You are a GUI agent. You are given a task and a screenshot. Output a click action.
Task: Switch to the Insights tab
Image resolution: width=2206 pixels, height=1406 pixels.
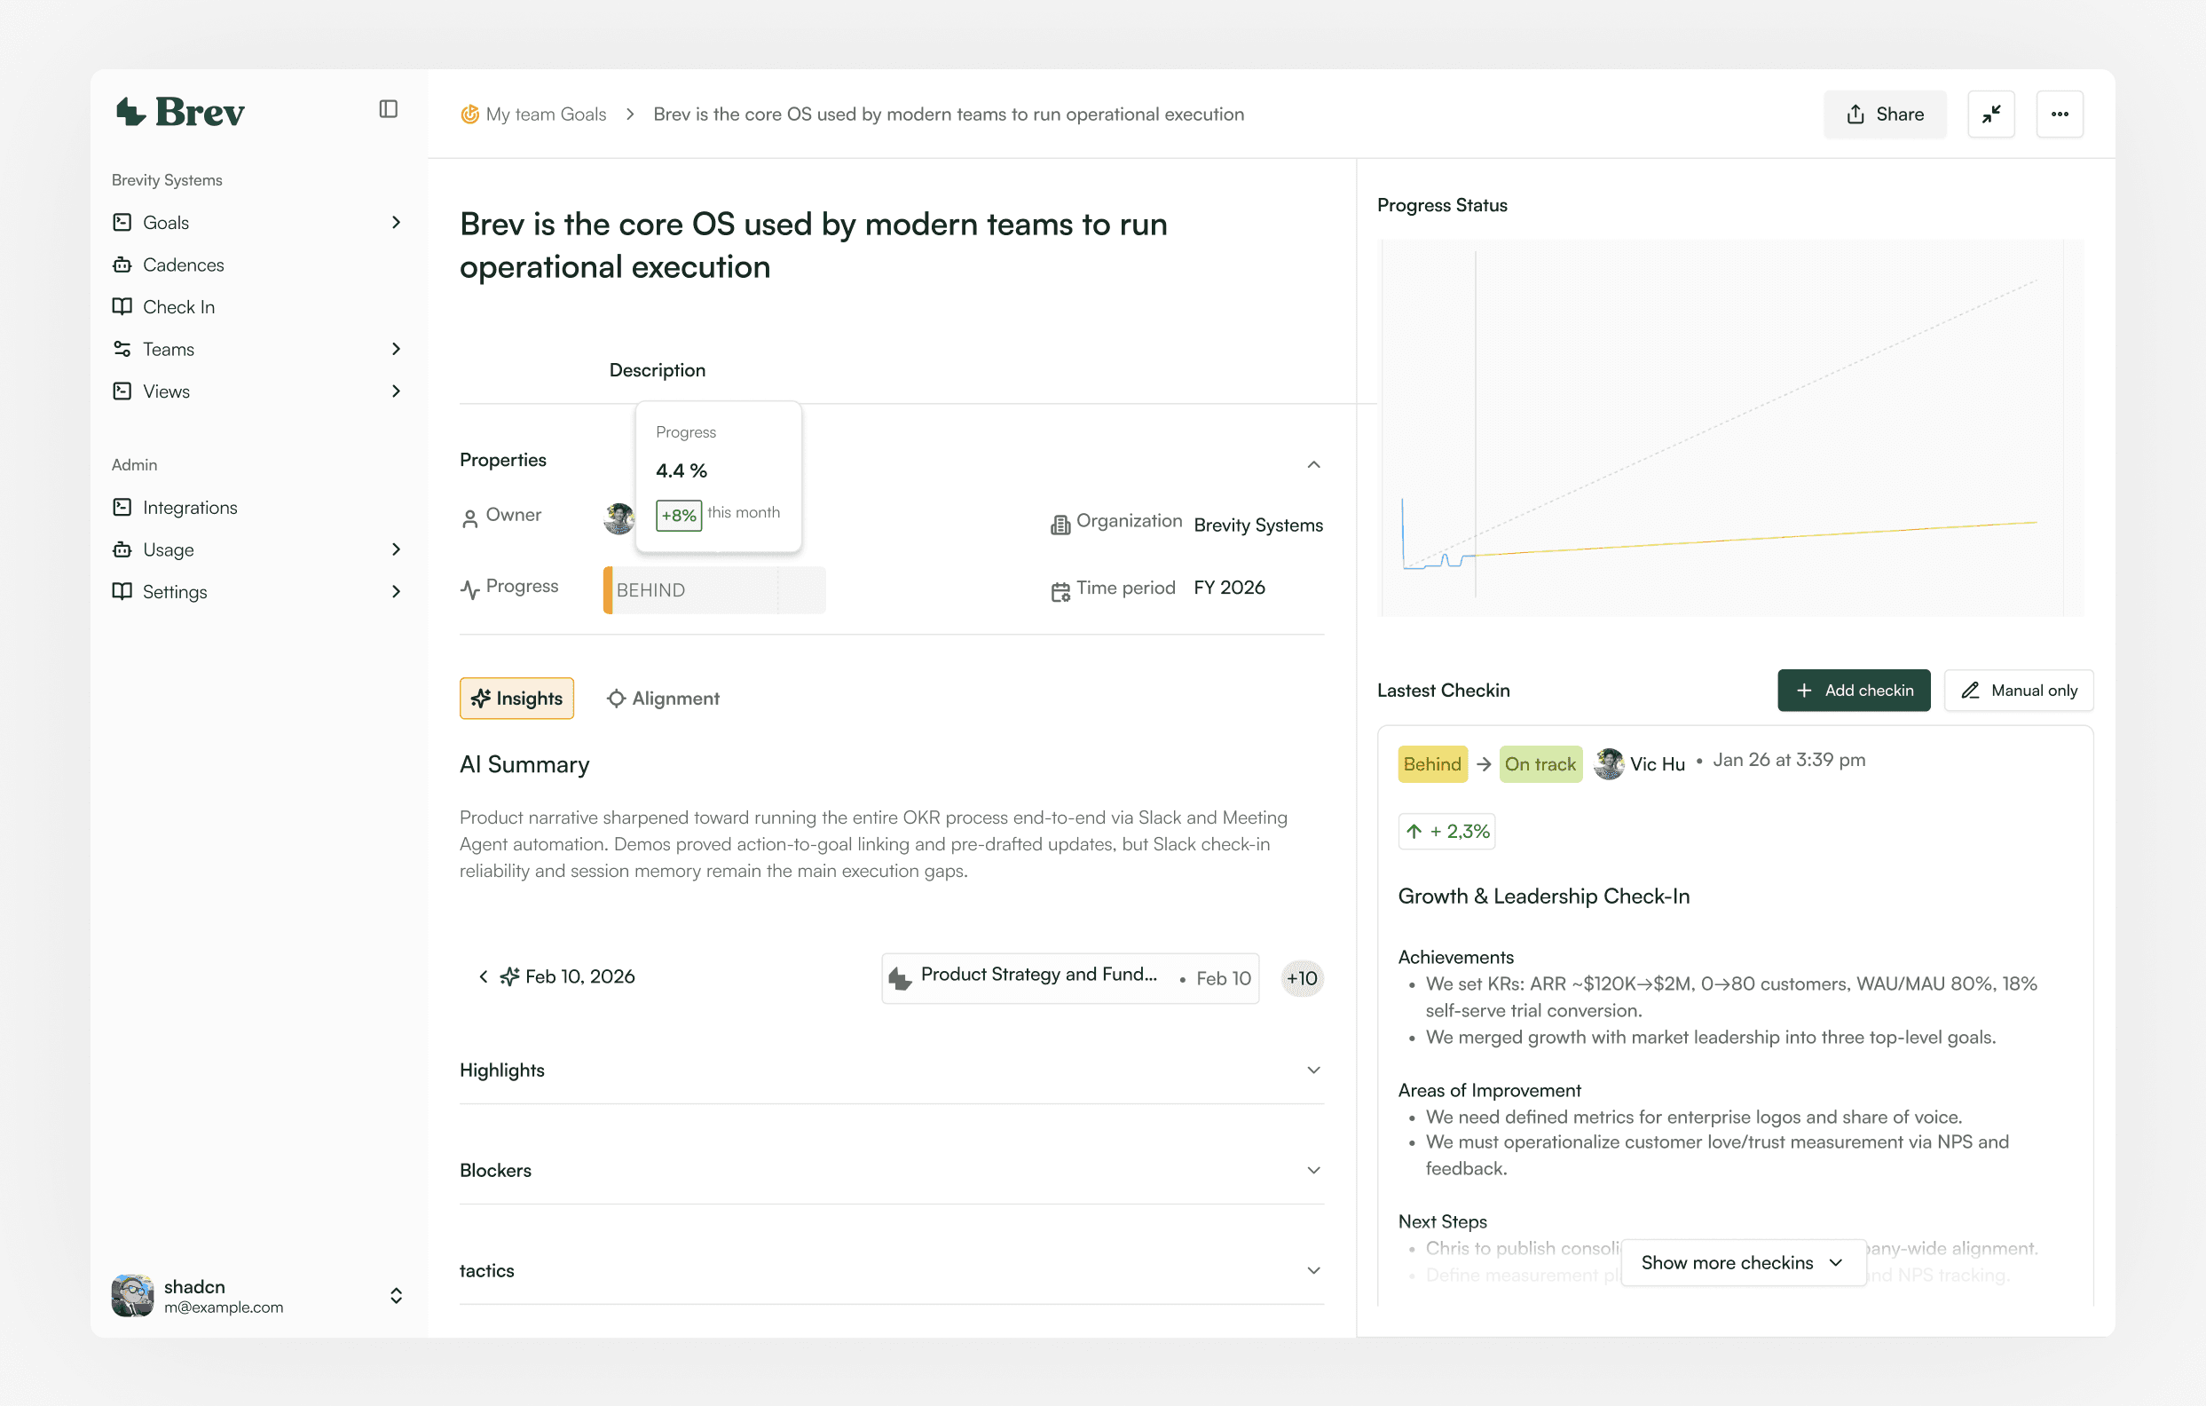(x=516, y=698)
